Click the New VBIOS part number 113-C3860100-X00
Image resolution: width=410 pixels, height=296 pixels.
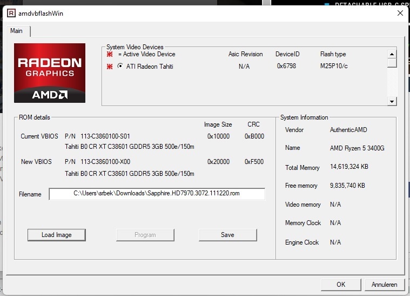click(105, 162)
